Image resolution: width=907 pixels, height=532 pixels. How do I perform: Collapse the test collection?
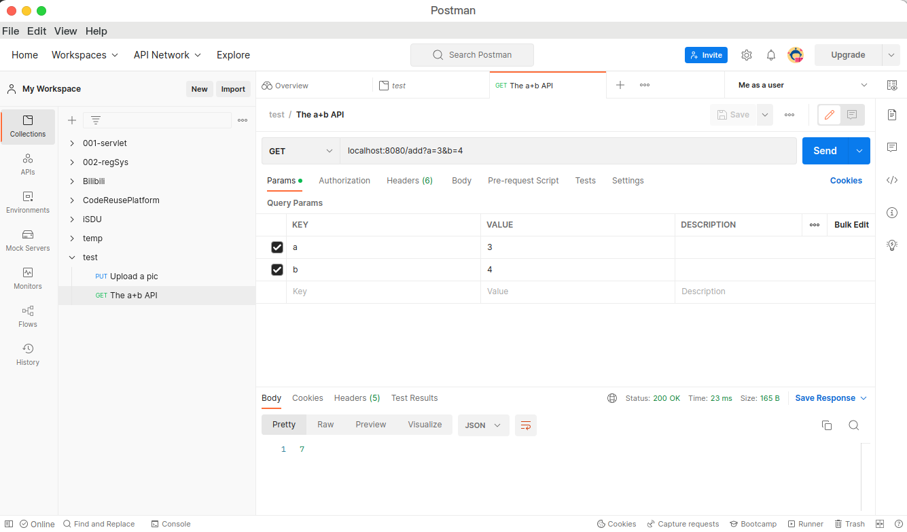click(x=73, y=258)
